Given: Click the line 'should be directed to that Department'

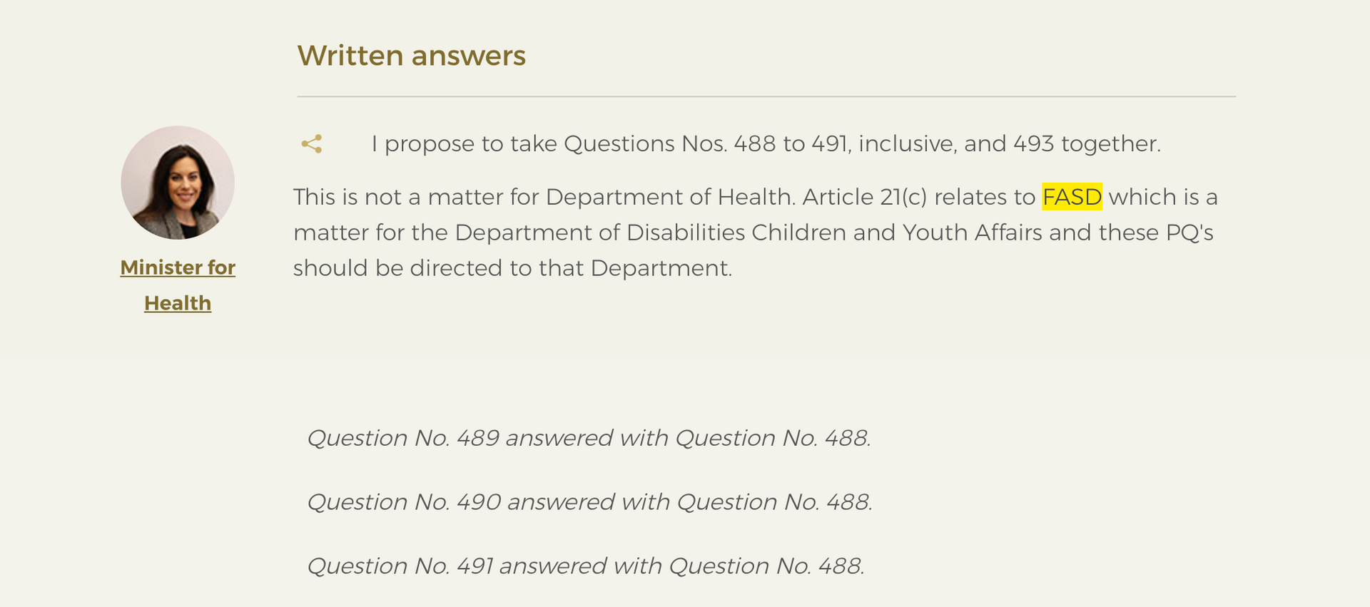Looking at the screenshot, I should 512,268.
